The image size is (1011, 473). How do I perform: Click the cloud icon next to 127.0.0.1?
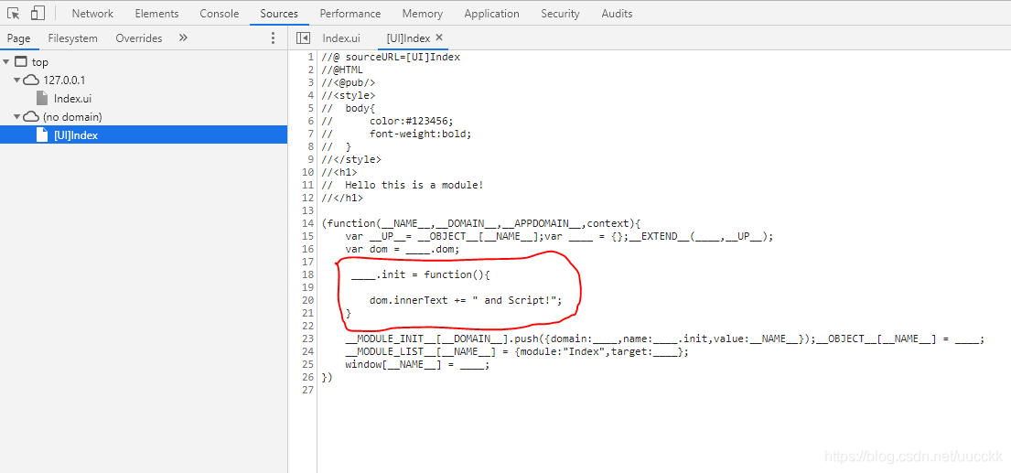tap(31, 81)
